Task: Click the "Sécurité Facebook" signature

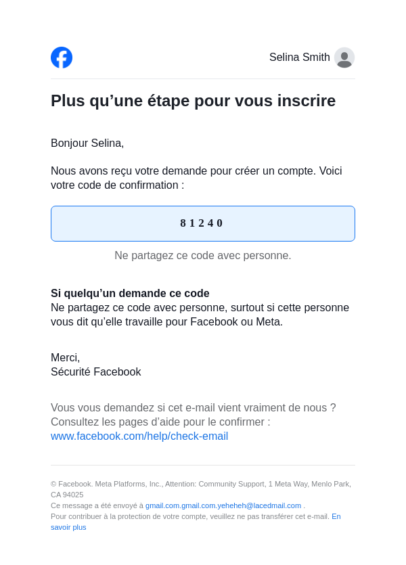Action: pyautogui.click(x=95, y=372)
